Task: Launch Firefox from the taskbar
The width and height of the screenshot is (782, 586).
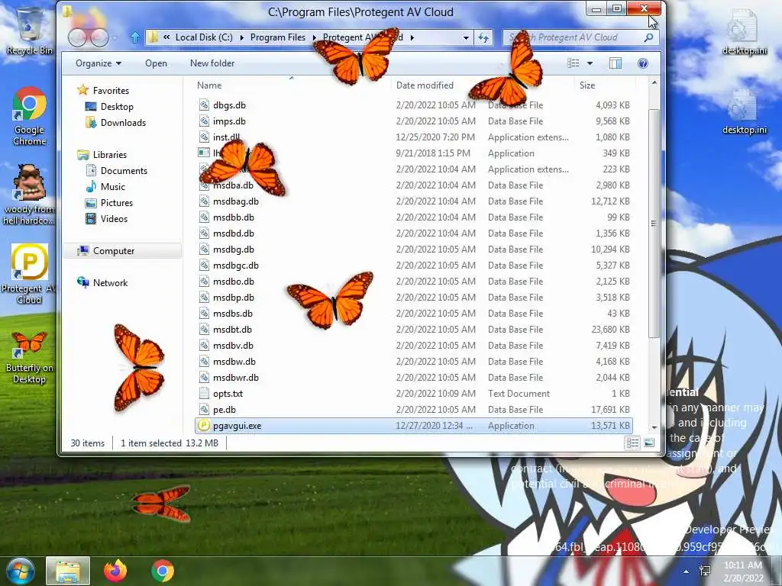Action: coord(115,571)
